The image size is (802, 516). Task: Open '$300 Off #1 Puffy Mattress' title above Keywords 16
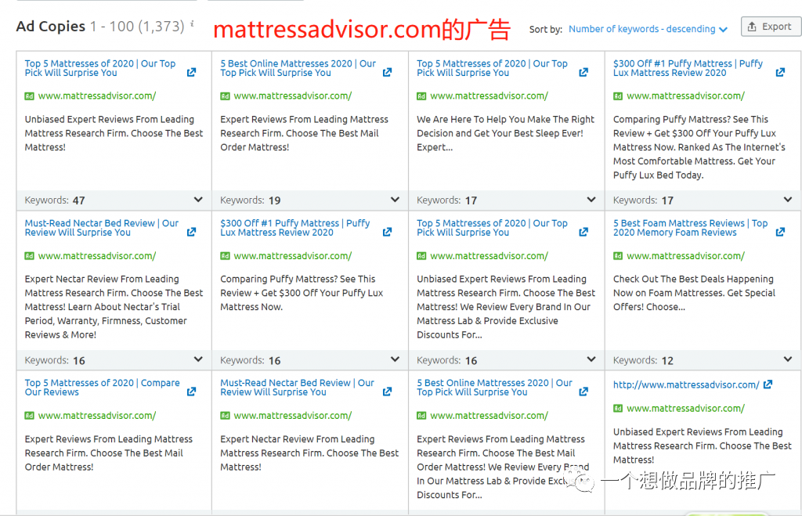(x=295, y=228)
